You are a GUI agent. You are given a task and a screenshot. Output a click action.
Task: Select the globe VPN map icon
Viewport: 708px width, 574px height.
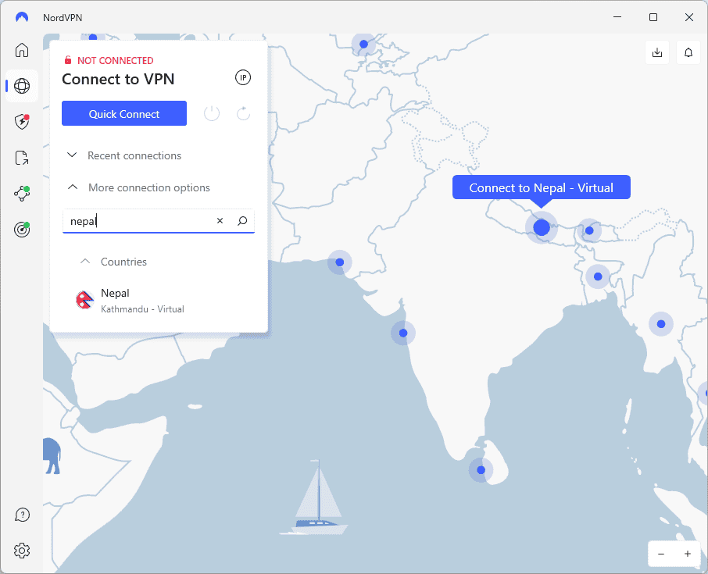pos(22,86)
